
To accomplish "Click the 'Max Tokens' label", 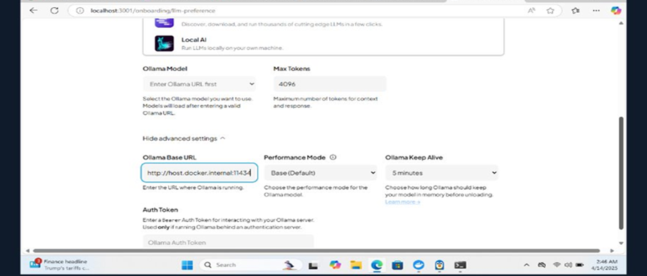I will click(x=291, y=69).
